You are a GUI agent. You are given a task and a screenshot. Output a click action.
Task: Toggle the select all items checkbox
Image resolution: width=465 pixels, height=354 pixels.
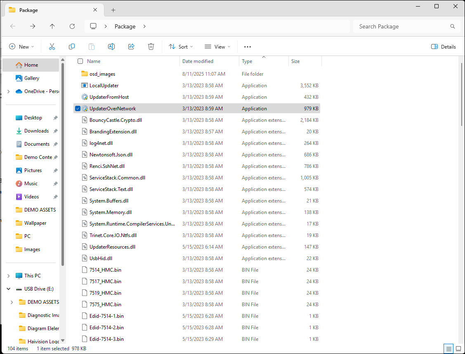80,61
